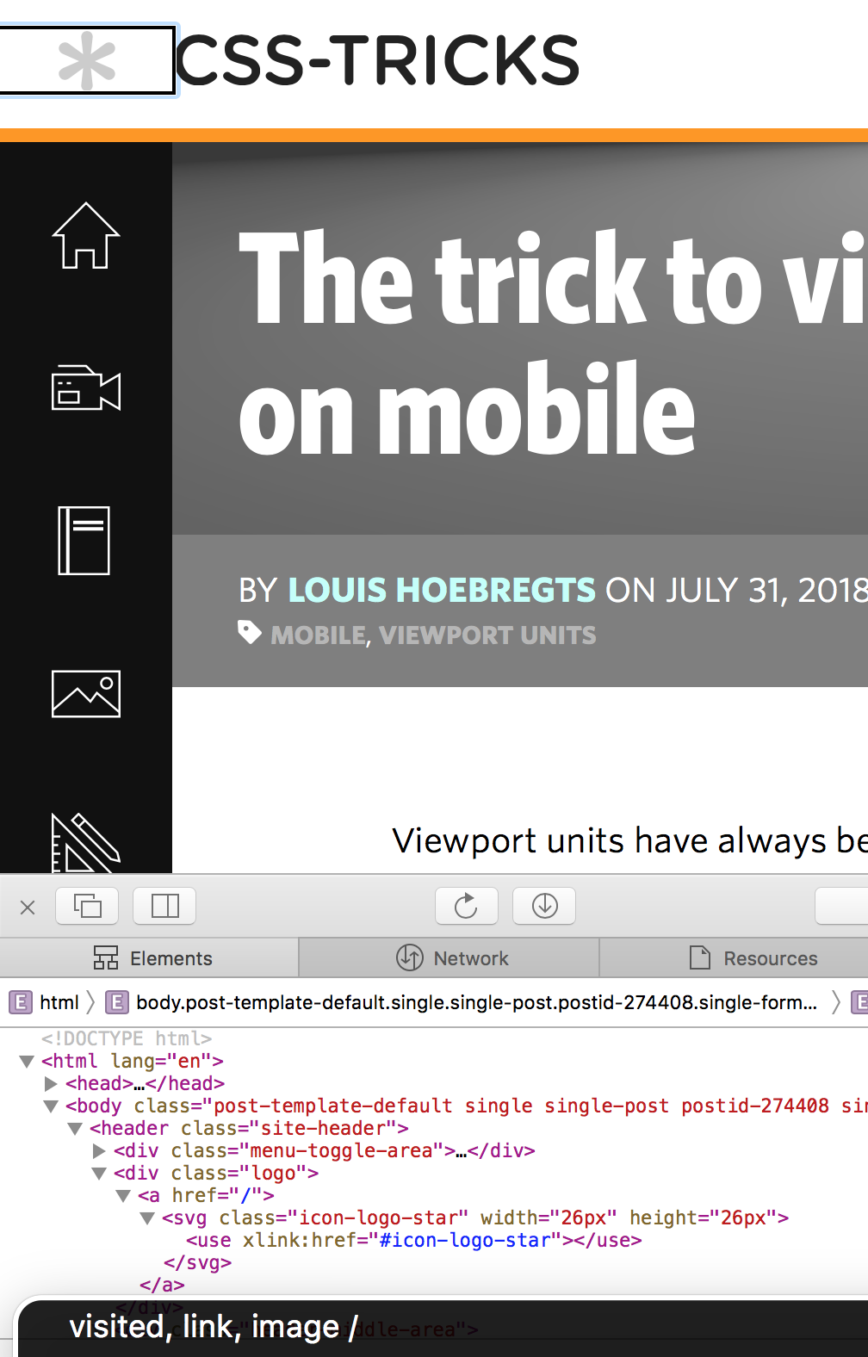Switch to the Resources tab
868x1357 pixels.
[x=735, y=957]
